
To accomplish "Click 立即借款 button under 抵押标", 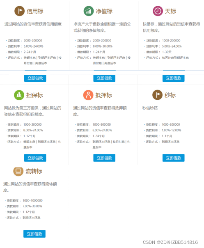I will (x=104, y=158).
